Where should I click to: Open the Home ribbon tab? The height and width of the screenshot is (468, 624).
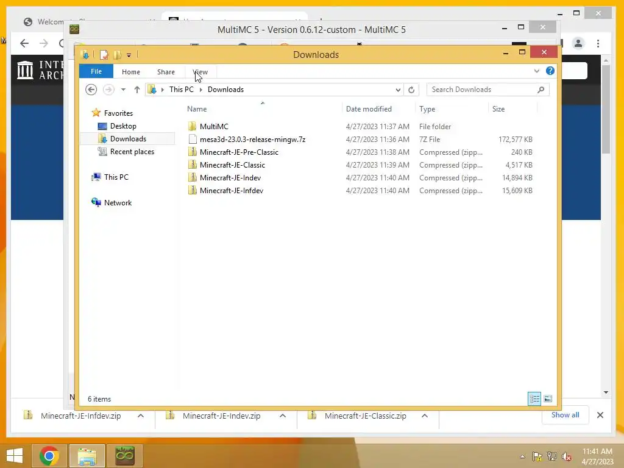[x=131, y=72]
